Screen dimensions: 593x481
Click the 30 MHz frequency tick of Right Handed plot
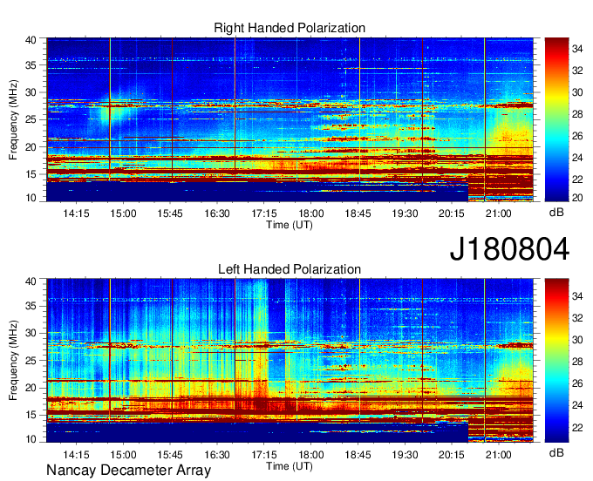pos(31,93)
